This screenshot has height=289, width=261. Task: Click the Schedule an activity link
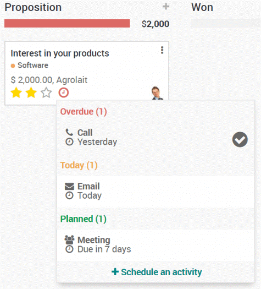(x=157, y=272)
